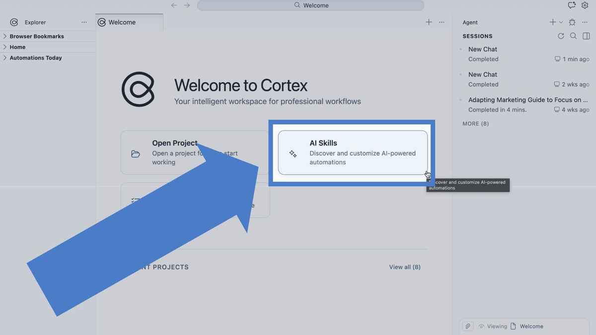Toggle the Viewing eye indicator
This screenshot has width=596, height=335.
point(481,326)
